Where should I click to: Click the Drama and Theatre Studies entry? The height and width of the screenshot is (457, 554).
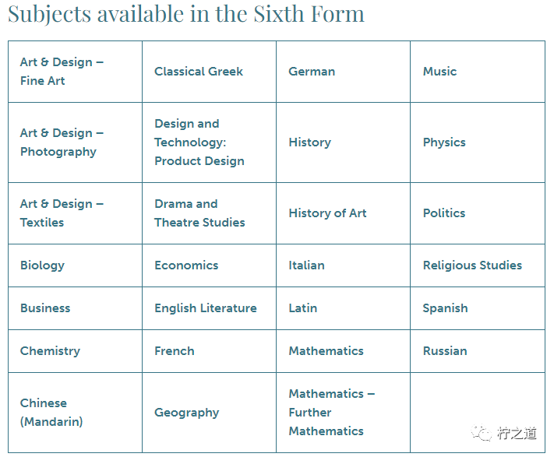[x=199, y=213]
